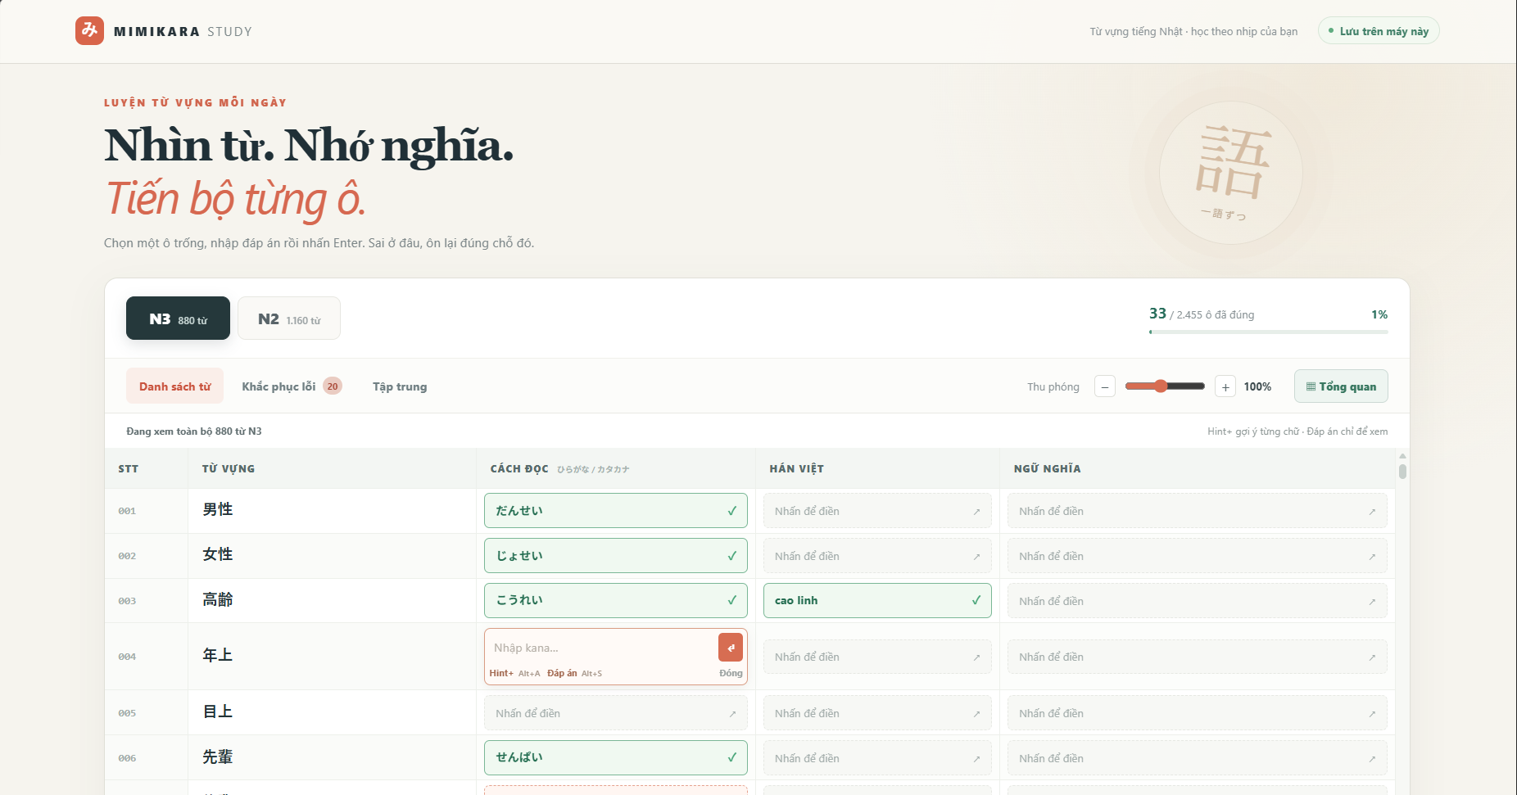Screen dimensions: 1517x795
Task: Click the row number 003
Action: coord(127,601)
